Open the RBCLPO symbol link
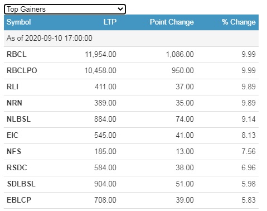The height and width of the screenshot is (211, 267). [22, 70]
